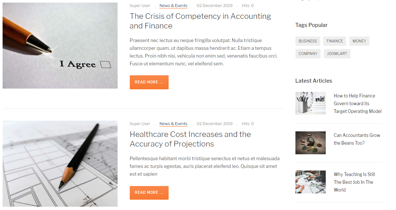
Task: Click the Healthcare article's Read More button
Action: coord(149,193)
